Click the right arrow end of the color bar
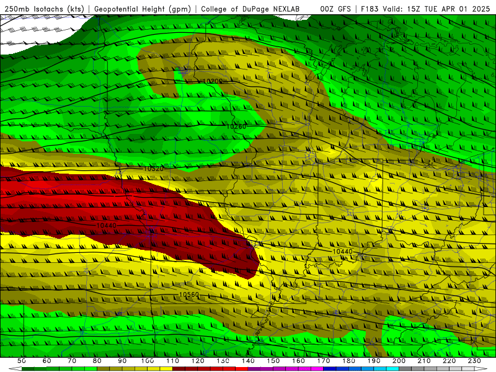The width and height of the screenshot is (496, 372). (x=481, y=369)
